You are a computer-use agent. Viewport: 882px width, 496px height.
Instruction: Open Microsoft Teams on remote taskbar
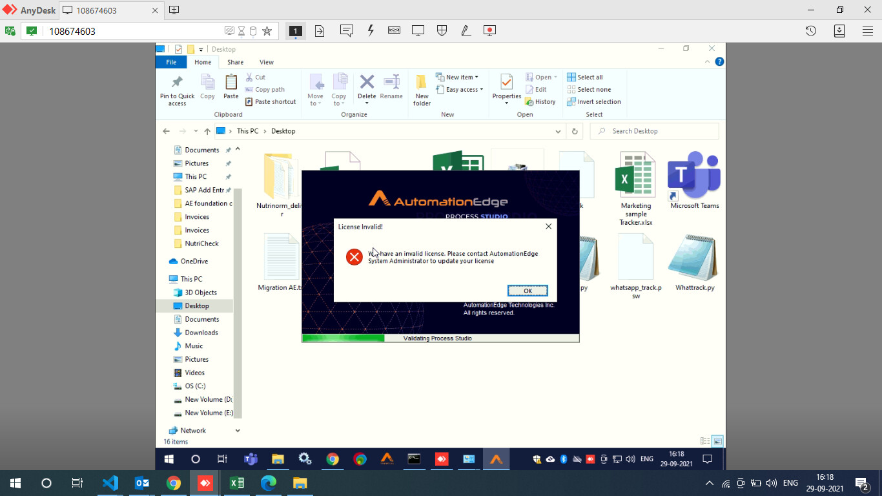click(x=251, y=459)
